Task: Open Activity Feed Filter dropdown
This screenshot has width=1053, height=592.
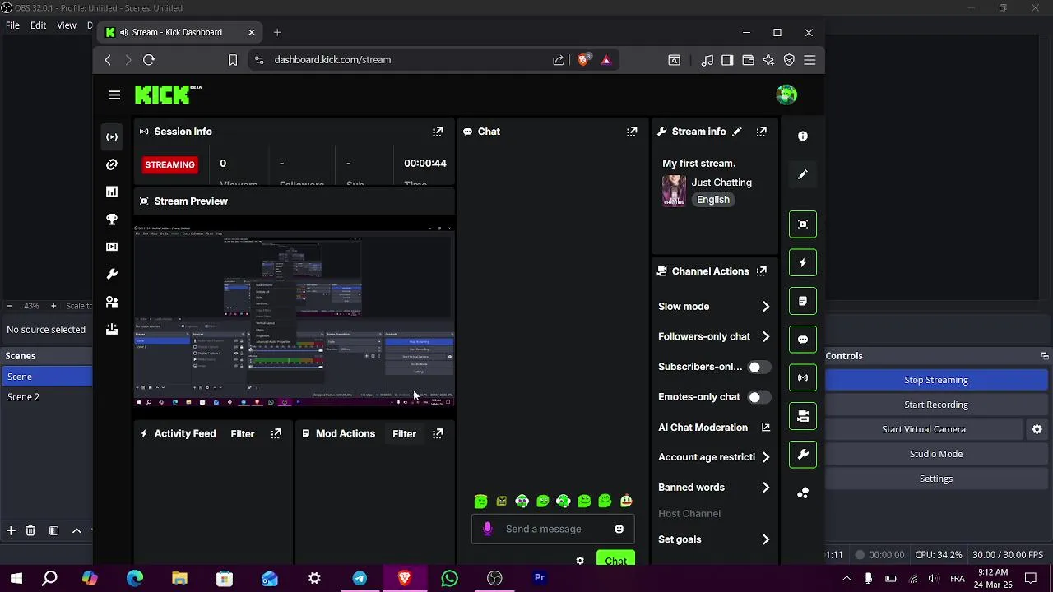Action: point(243,433)
